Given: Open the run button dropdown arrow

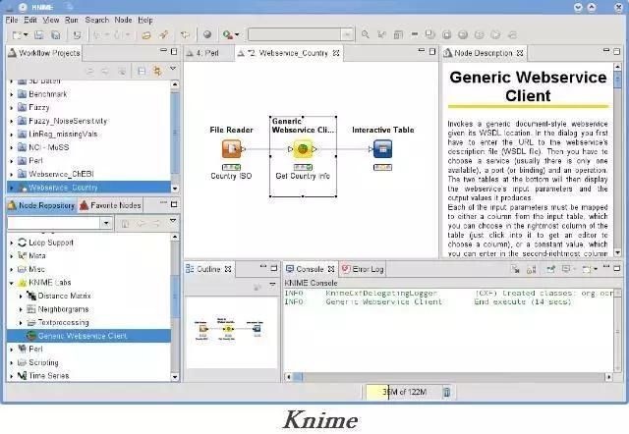Looking at the screenshot, I should pyautogui.click(x=237, y=35).
